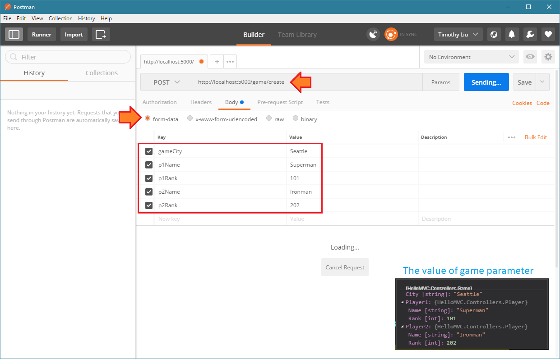Click the request URL field
This screenshot has width=560, height=359.
(x=308, y=82)
